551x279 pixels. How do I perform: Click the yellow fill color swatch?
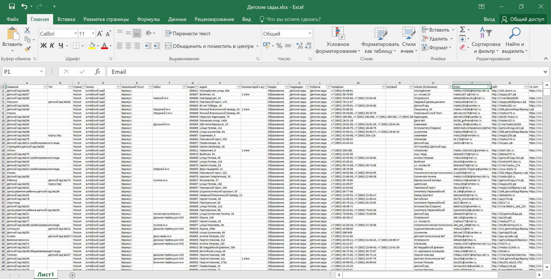pos(92,46)
